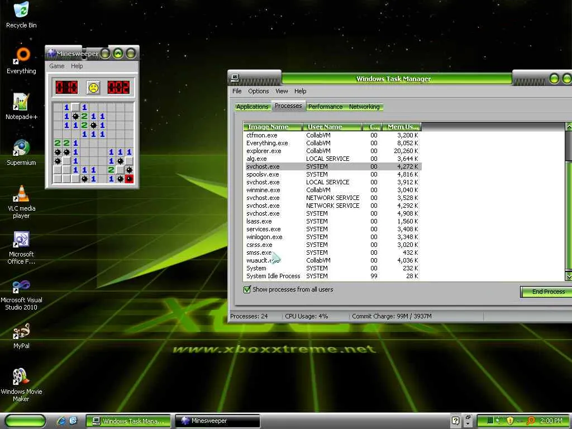Click the Minesweeper sad smiley face button
Screen dimensions: 572x429
point(93,88)
